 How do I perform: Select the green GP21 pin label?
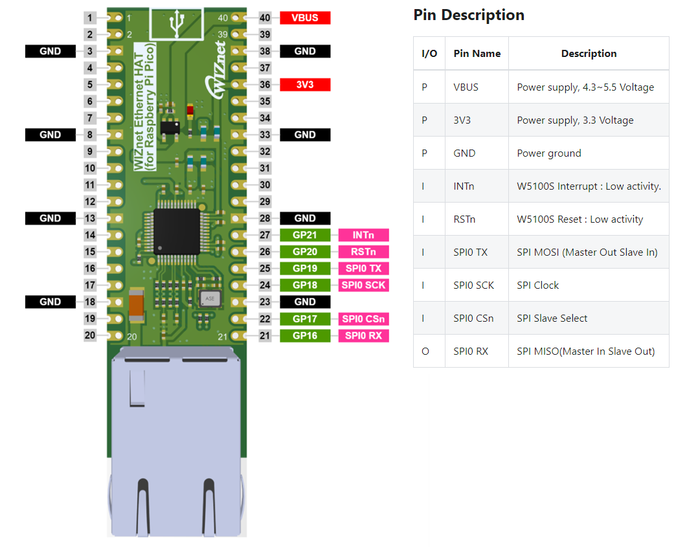305,235
